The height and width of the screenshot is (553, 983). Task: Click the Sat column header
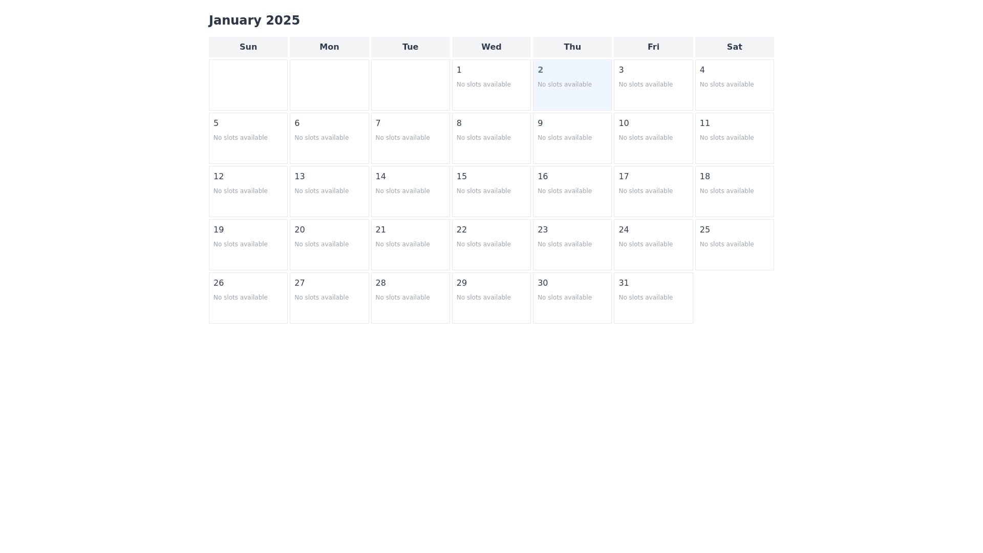tap(734, 47)
